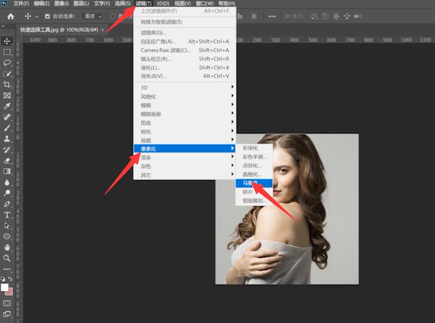Close the 快速选择工具.jpg document tab

[102, 30]
